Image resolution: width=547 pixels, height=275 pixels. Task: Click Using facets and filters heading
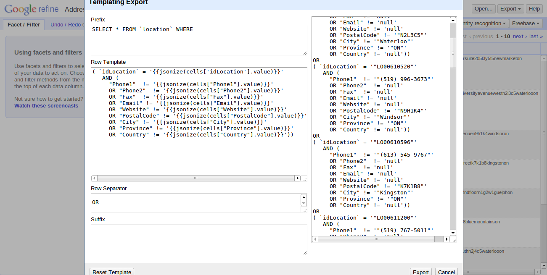(48, 52)
